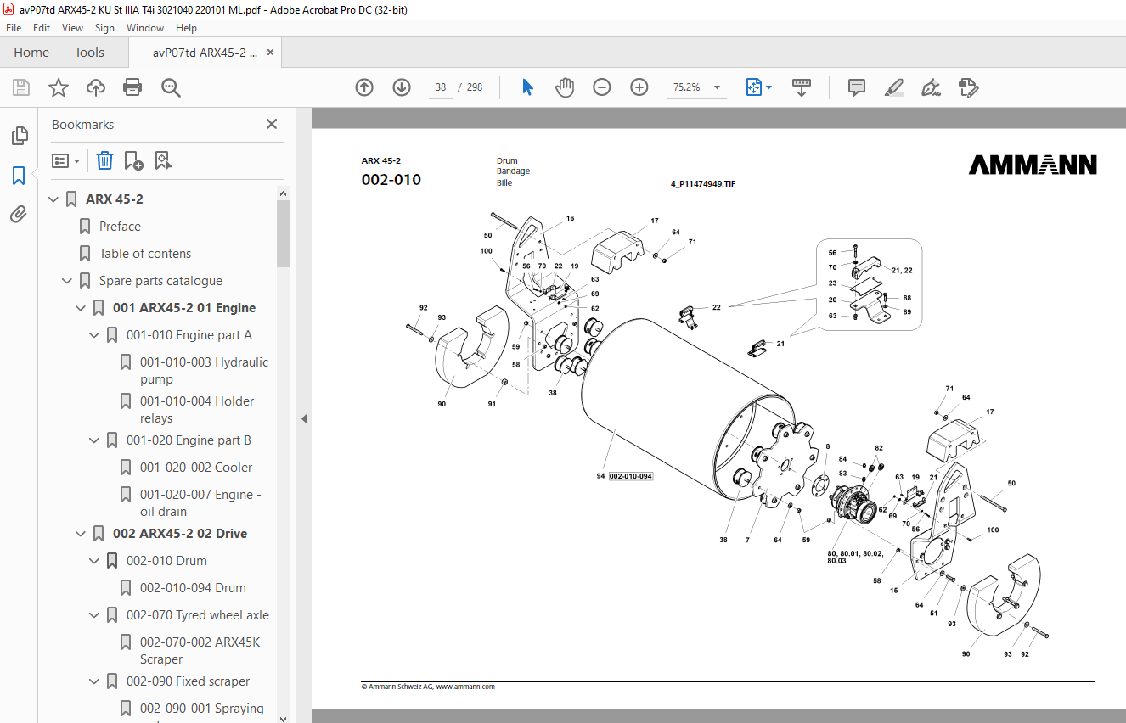This screenshot has height=723, width=1126.
Task: Open the Page Thumbnails panel icon
Action: tap(19, 136)
